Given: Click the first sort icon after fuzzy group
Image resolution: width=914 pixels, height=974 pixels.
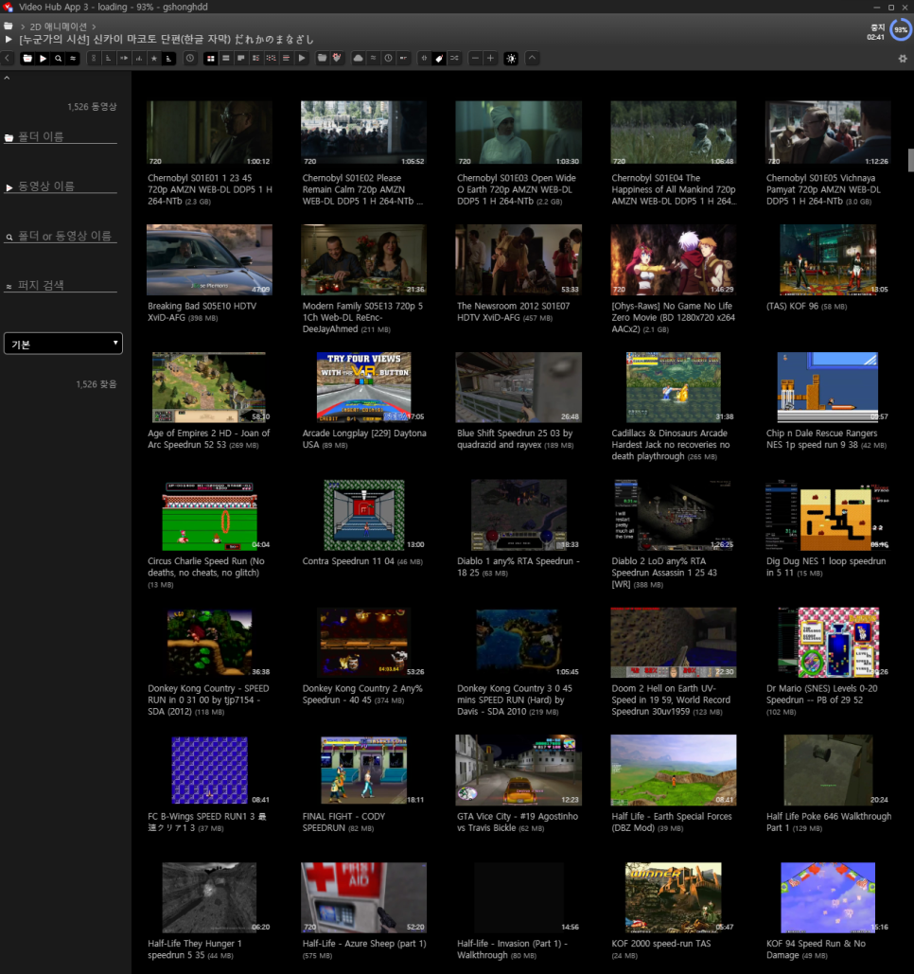Looking at the screenshot, I should coord(93,58).
